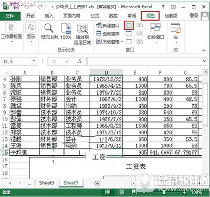Click the Insert Function fx icon
The image size is (210, 197).
pyautogui.click(x=80, y=61)
